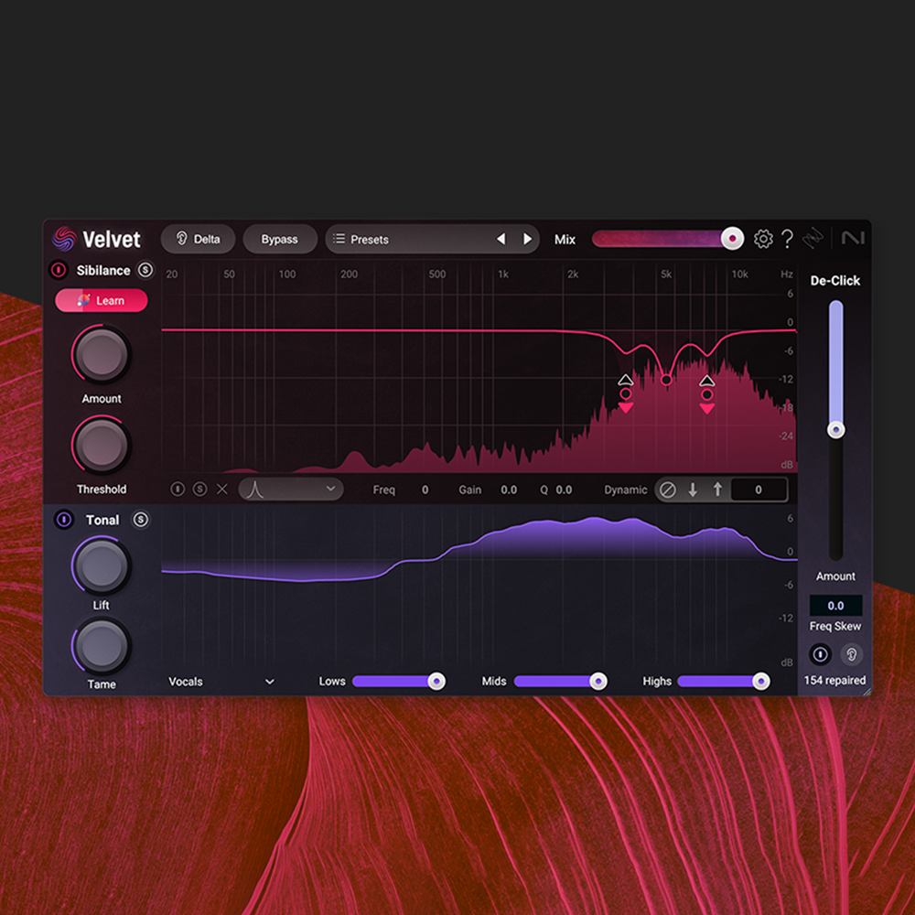The height and width of the screenshot is (915, 915).
Task: Click the Tonal Lift knob
Action: click(101, 566)
